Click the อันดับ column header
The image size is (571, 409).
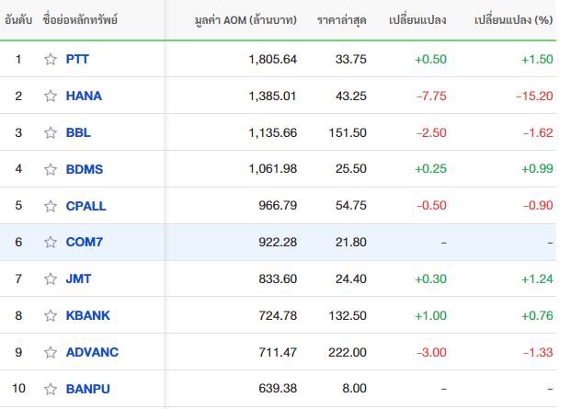[18, 19]
